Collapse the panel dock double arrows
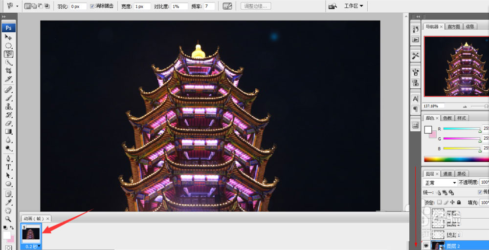Image resolution: width=489 pixels, height=250 pixels. 418,17
